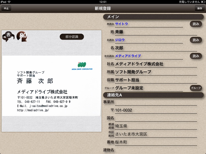Select the 連絡先A section header
Screen dimensions: 206x154
click(153, 95)
